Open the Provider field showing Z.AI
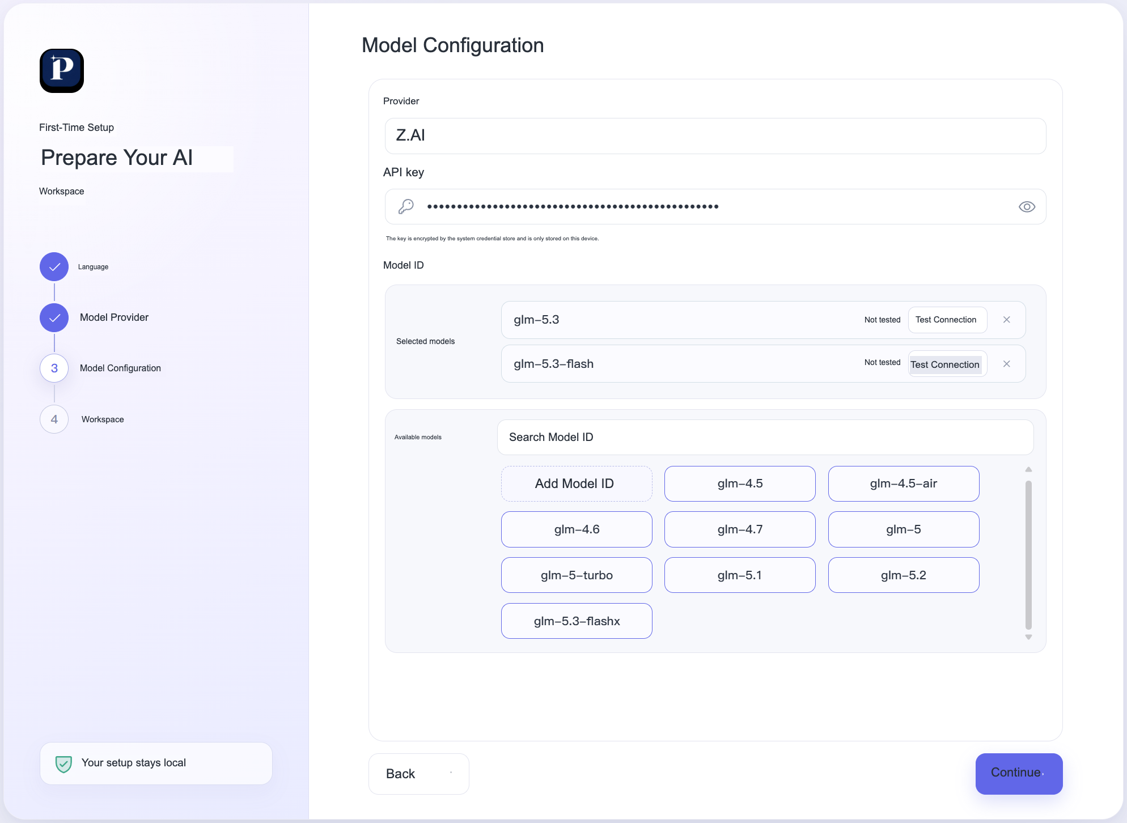1127x823 pixels. [x=715, y=136]
